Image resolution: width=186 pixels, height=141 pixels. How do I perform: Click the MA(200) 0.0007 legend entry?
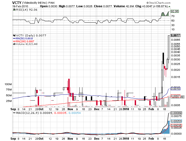tap(25, 41)
